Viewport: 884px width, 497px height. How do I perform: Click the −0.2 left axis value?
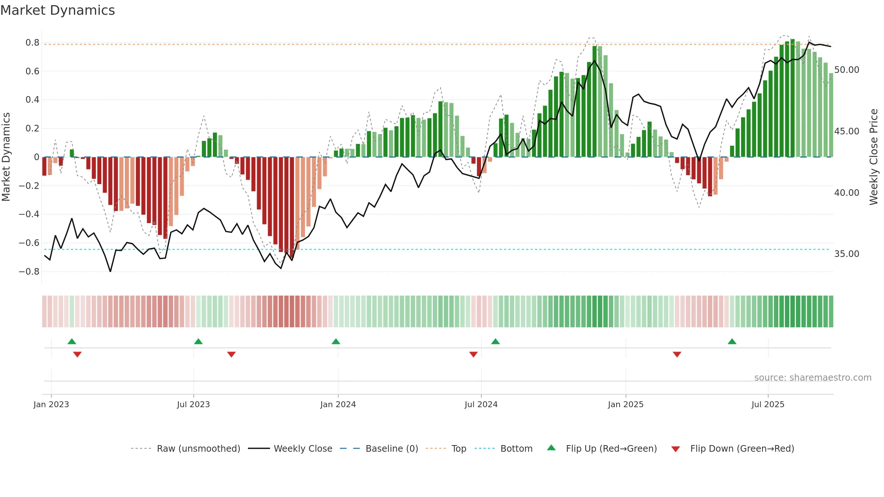pyautogui.click(x=29, y=186)
